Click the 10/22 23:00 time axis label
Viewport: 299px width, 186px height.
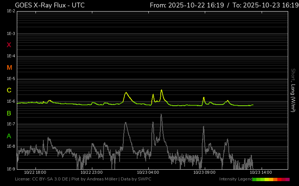pos(92,173)
